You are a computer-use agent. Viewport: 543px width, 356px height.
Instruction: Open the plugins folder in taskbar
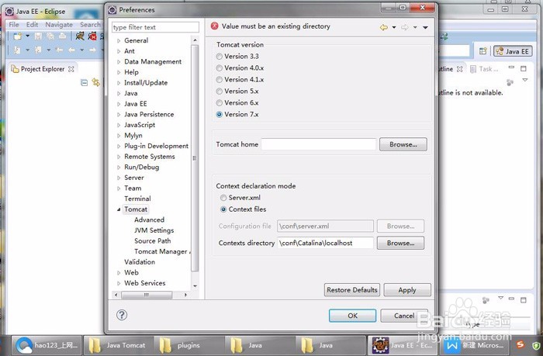pyautogui.click(x=188, y=345)
